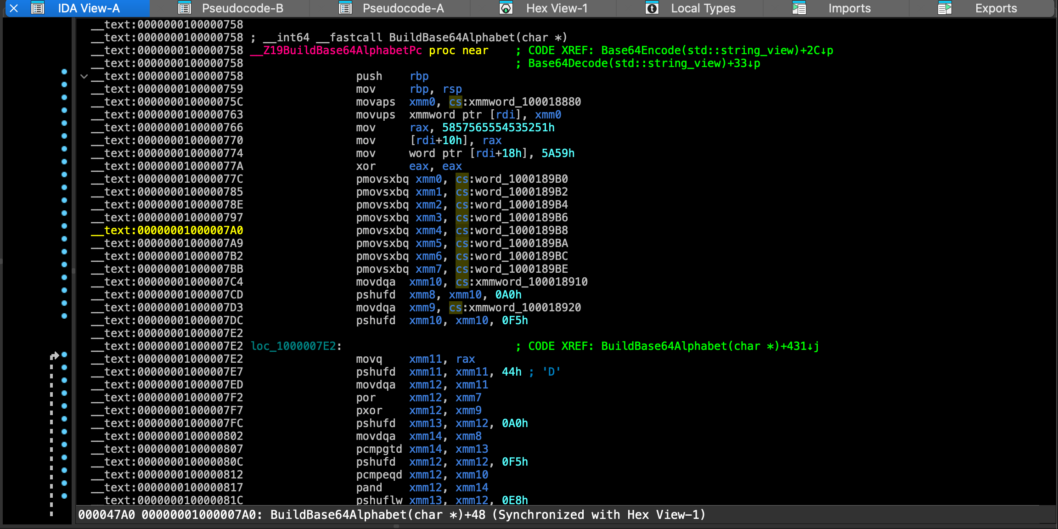
Task: Follow the BuildBase64Alphabet+431 XREF link
Action: [710, 346]
